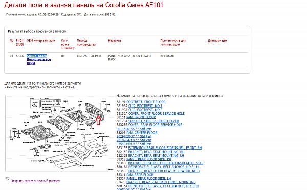This screenshot has width=307, height=190.
Task: Open the Посмотреть все цены link
Action: point(38,61)
